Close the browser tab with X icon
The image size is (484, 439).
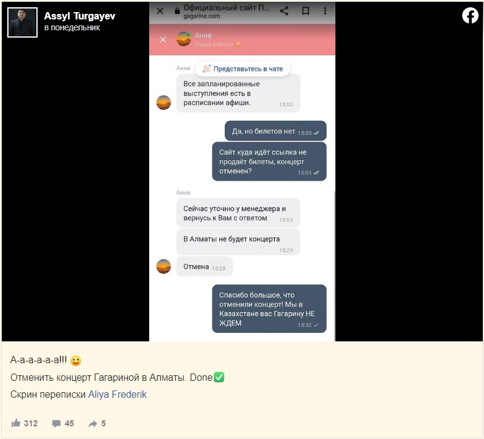coord(160,11)
